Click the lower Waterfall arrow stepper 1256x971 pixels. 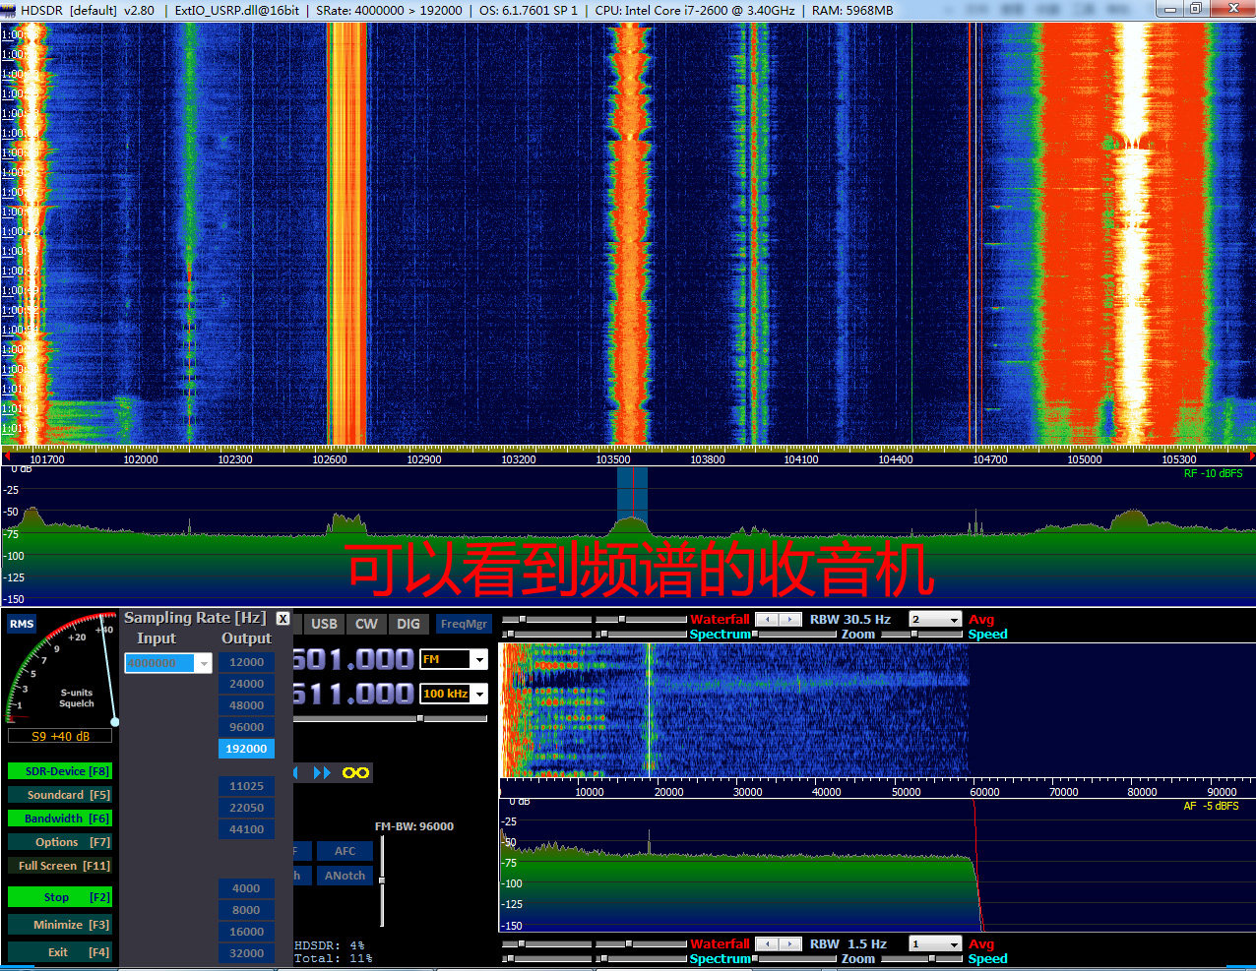779,943
